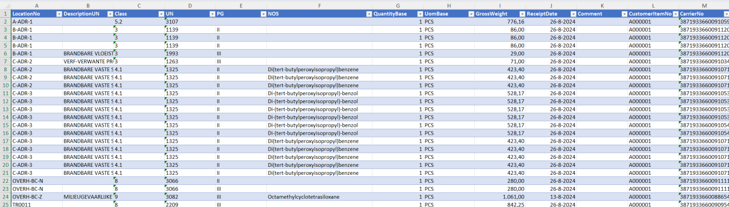This screenshot has height=207, width=729.
Task: Open the DescriptionUN filter dropdown
Action: (x=110, y=14)
